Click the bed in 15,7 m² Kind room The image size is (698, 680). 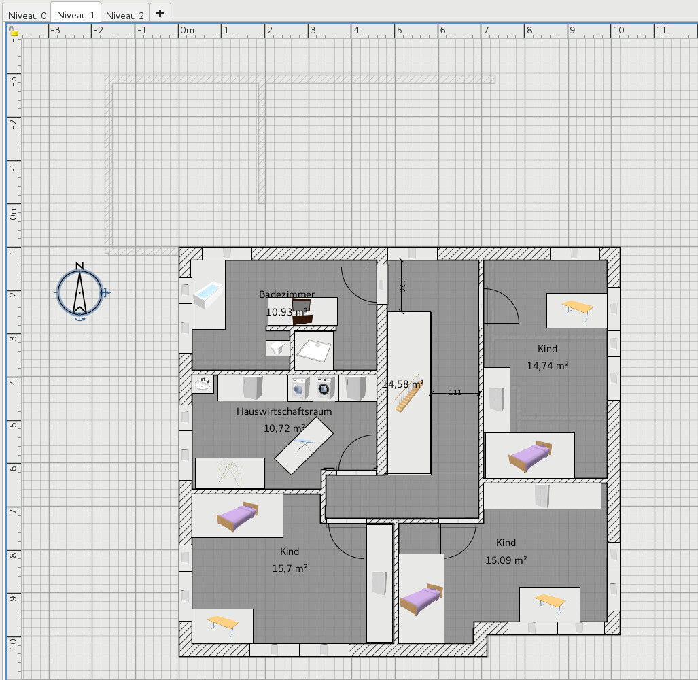coord(237,515)
